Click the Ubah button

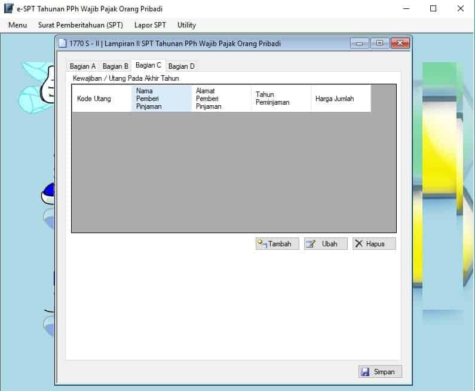326,244
